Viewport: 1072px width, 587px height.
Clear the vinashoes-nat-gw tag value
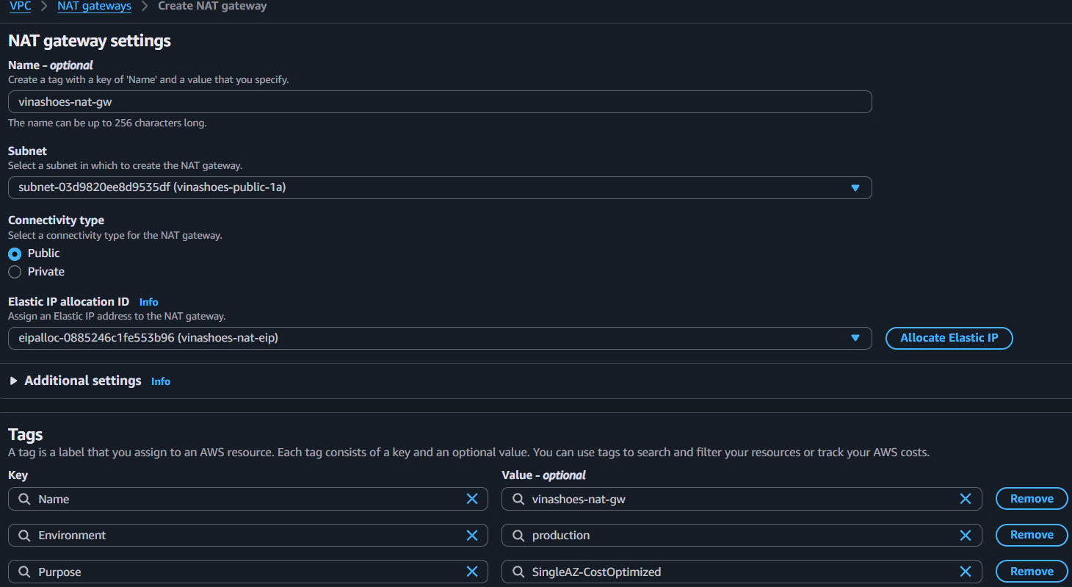tap(966, 499)
